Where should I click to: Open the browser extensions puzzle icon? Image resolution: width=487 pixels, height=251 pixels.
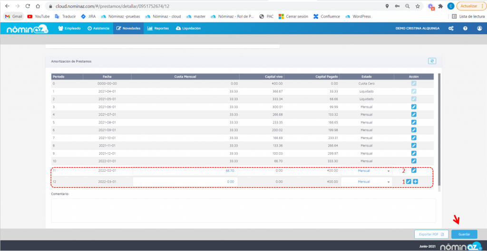pos(440,6)
